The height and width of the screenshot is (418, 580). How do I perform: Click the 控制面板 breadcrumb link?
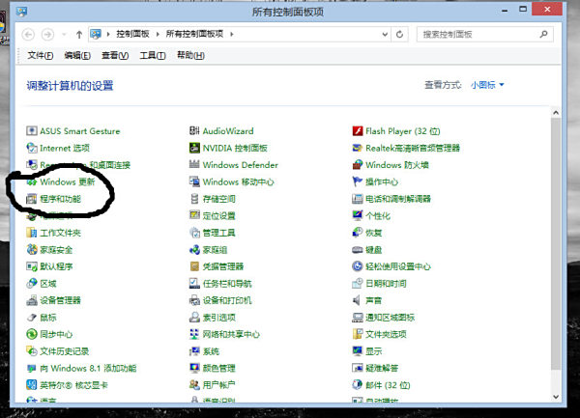pyautogui.click(x=132, y=34)
